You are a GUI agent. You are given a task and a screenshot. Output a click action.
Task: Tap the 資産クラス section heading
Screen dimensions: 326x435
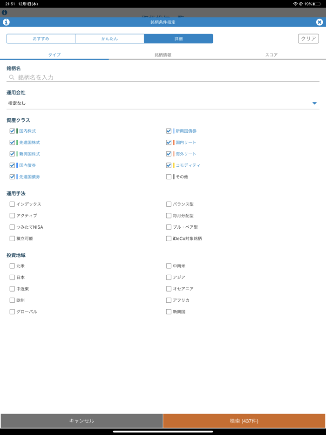click(x=18, y=120)
